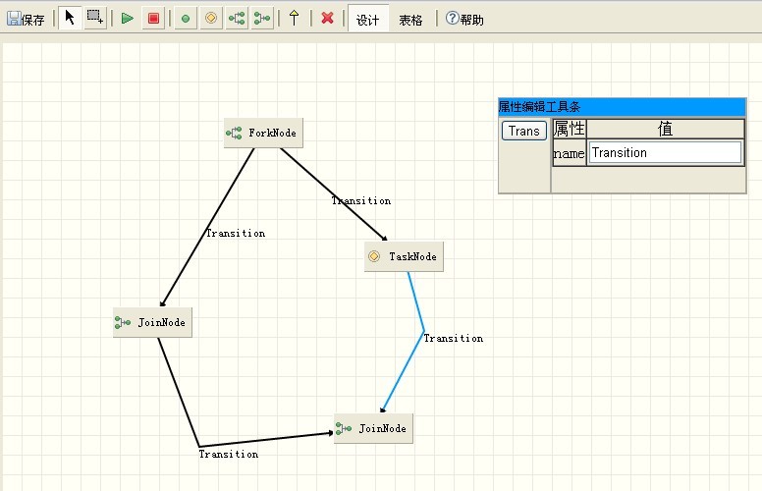Viewport: 762px width, 491px height.
Task: Select the join node tool in toolbar
Action: click(262, 18)
